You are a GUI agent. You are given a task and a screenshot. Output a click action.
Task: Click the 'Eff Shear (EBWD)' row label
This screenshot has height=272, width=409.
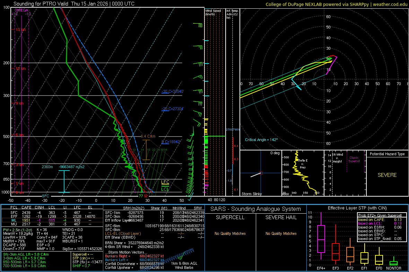click(120, 238)
